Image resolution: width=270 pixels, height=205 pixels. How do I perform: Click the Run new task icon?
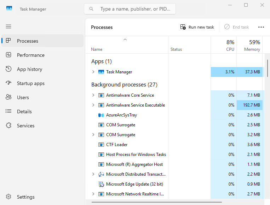tap(183, 27)
